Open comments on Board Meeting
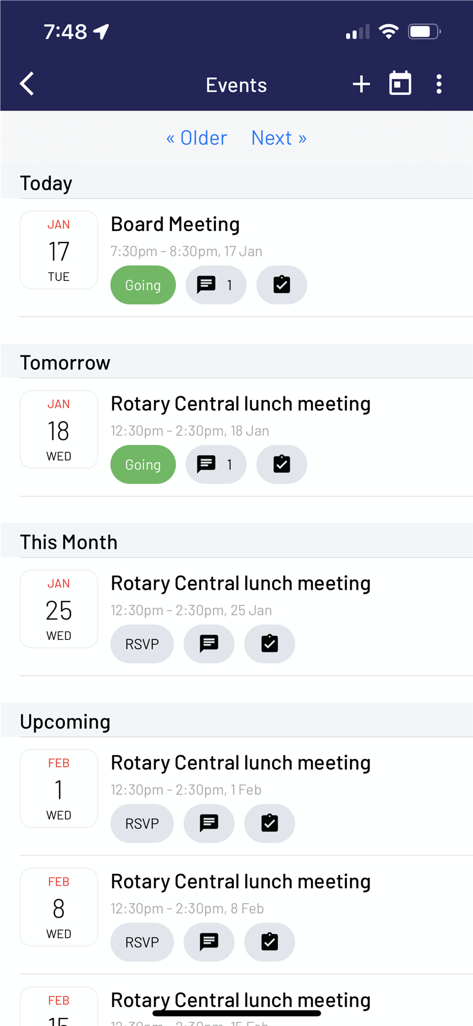Viewport: 473px width, 1026px height. (216, 285)
